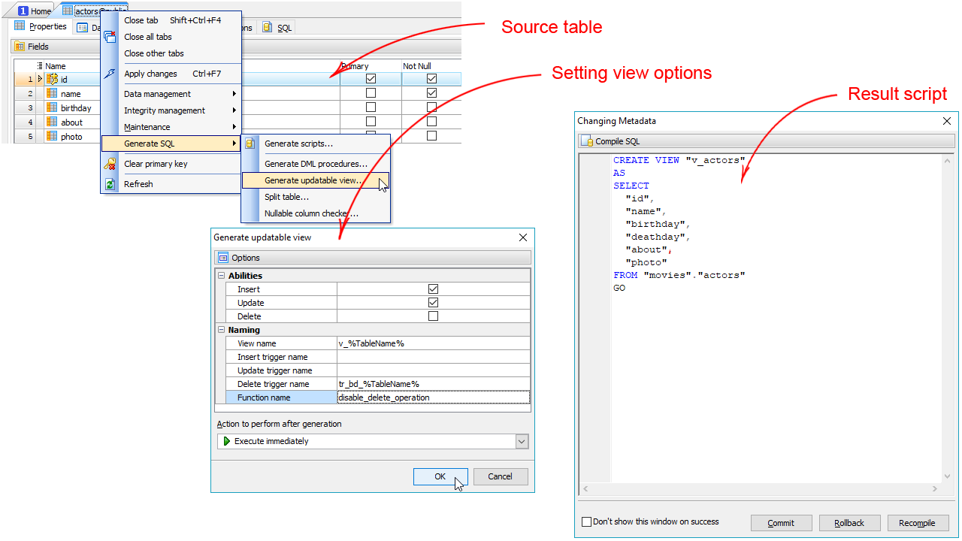The height and width of the screenshot is (541, 962).
Task: Enable the Delete ability checkbox
Action: 433,316
